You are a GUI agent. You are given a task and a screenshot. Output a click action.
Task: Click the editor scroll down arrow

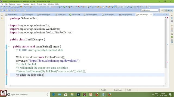click(x=166, y=84)
